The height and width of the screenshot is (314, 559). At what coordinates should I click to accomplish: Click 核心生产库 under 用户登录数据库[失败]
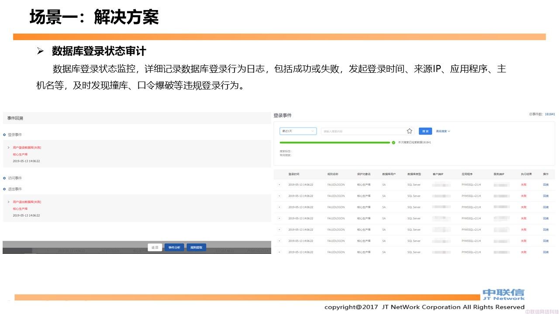(x=20, y=154)
